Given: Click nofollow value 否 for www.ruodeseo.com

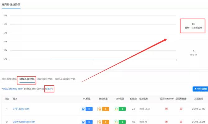Looking at the screenshot, I should click(x=166, y=122).
